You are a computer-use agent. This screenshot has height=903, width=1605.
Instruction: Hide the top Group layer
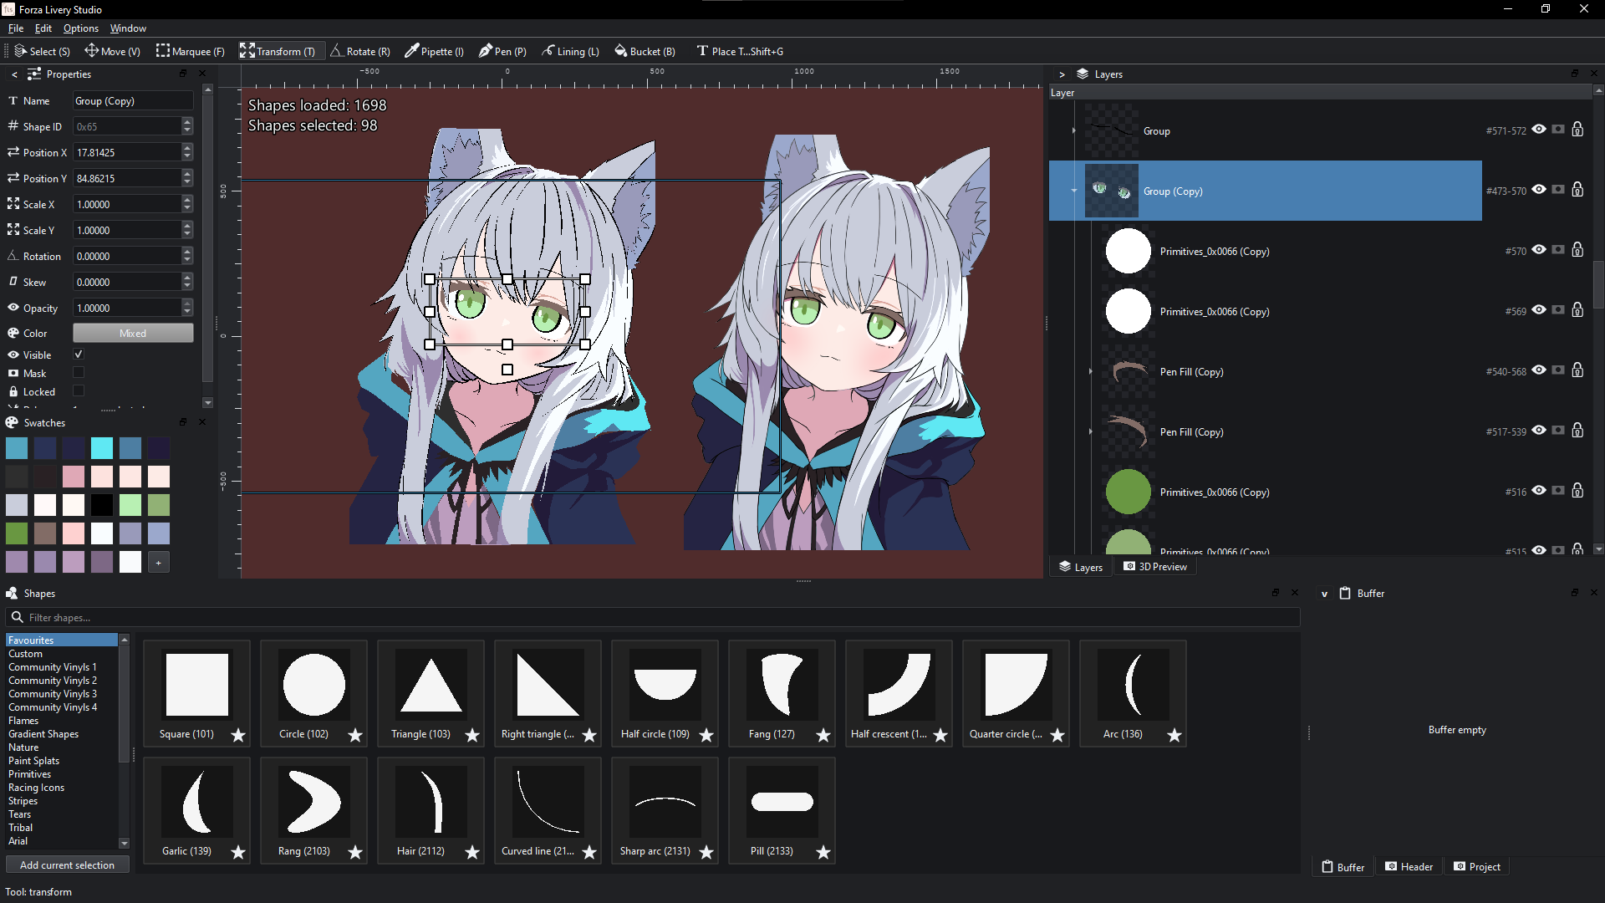[1539, 130]
